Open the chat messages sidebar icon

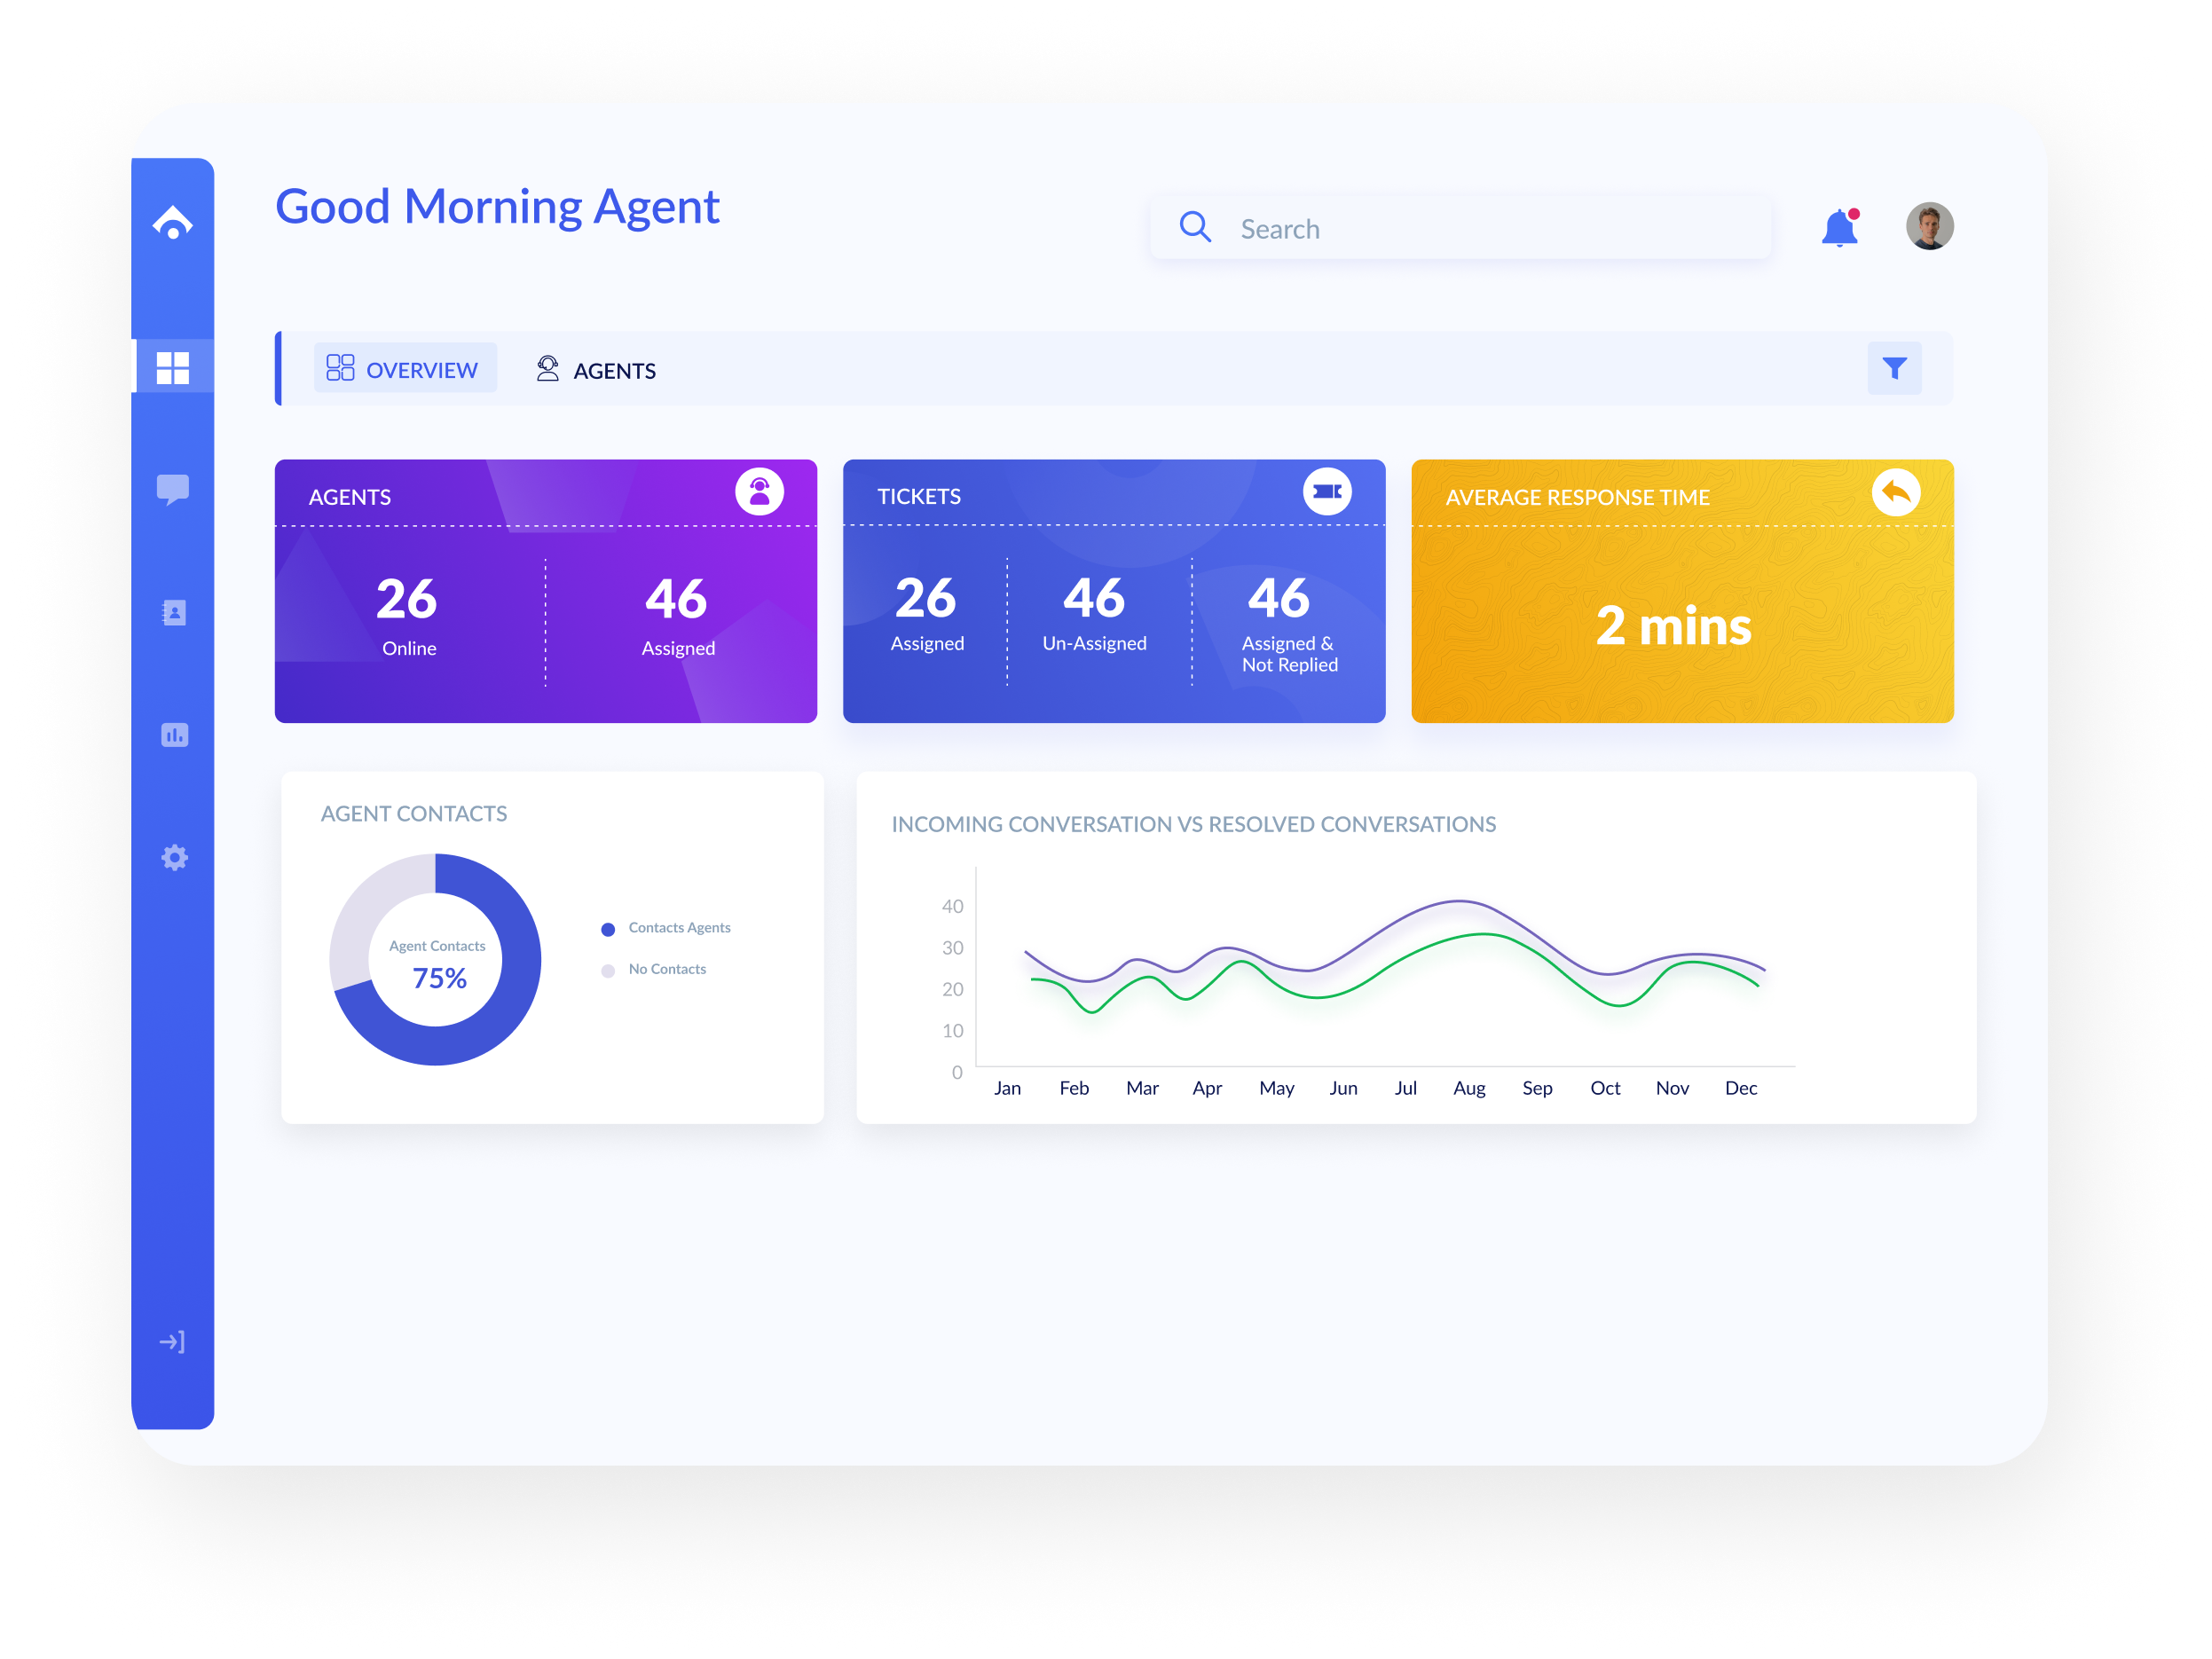coord(172,489)
